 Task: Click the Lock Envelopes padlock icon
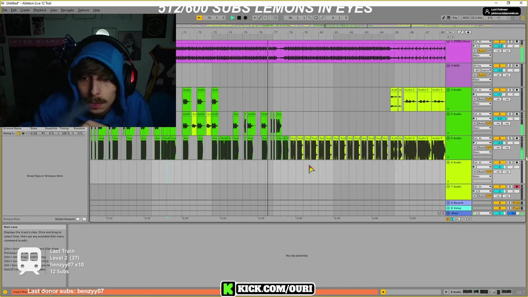click(468, 32)
